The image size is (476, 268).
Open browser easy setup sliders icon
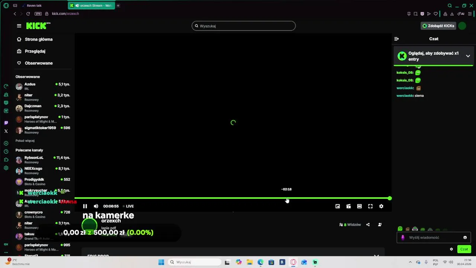click(x=470, y=14)
